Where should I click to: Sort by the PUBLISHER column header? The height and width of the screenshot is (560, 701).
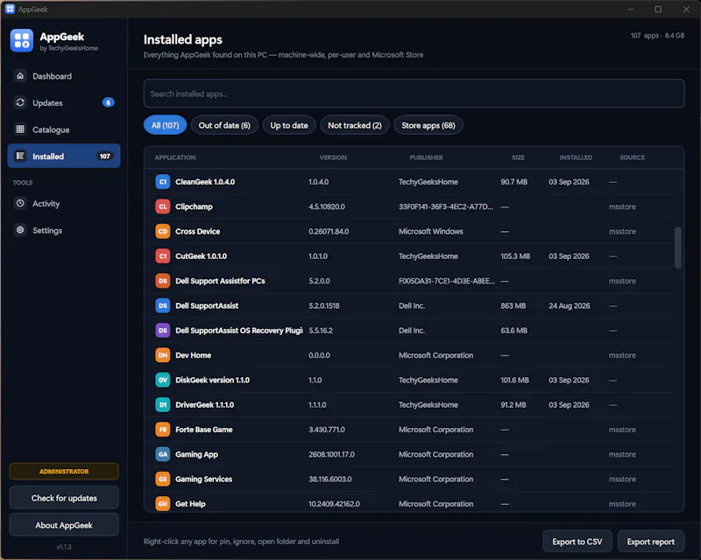tap(426, 157)
